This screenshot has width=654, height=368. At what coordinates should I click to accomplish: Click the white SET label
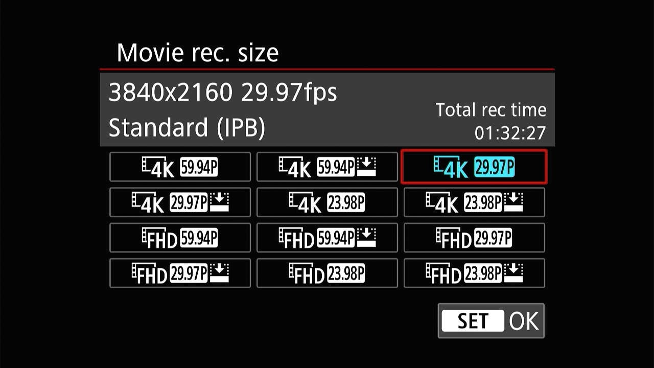click(473, 321)
